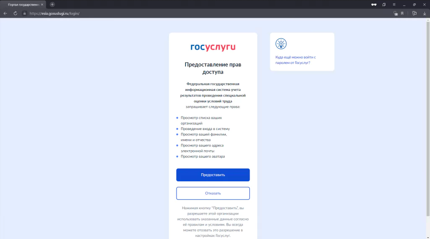Click text Просмотр вашего адреса электронной почты
The width and height of the screenshot is (430, 239).
pyautogui.click(x=202, y=148)
